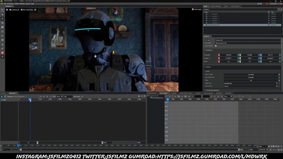The width and height of the screenshot is (283, 159).
Task: Switch to the Sequencer tab
Action: (x=12, y=93)
